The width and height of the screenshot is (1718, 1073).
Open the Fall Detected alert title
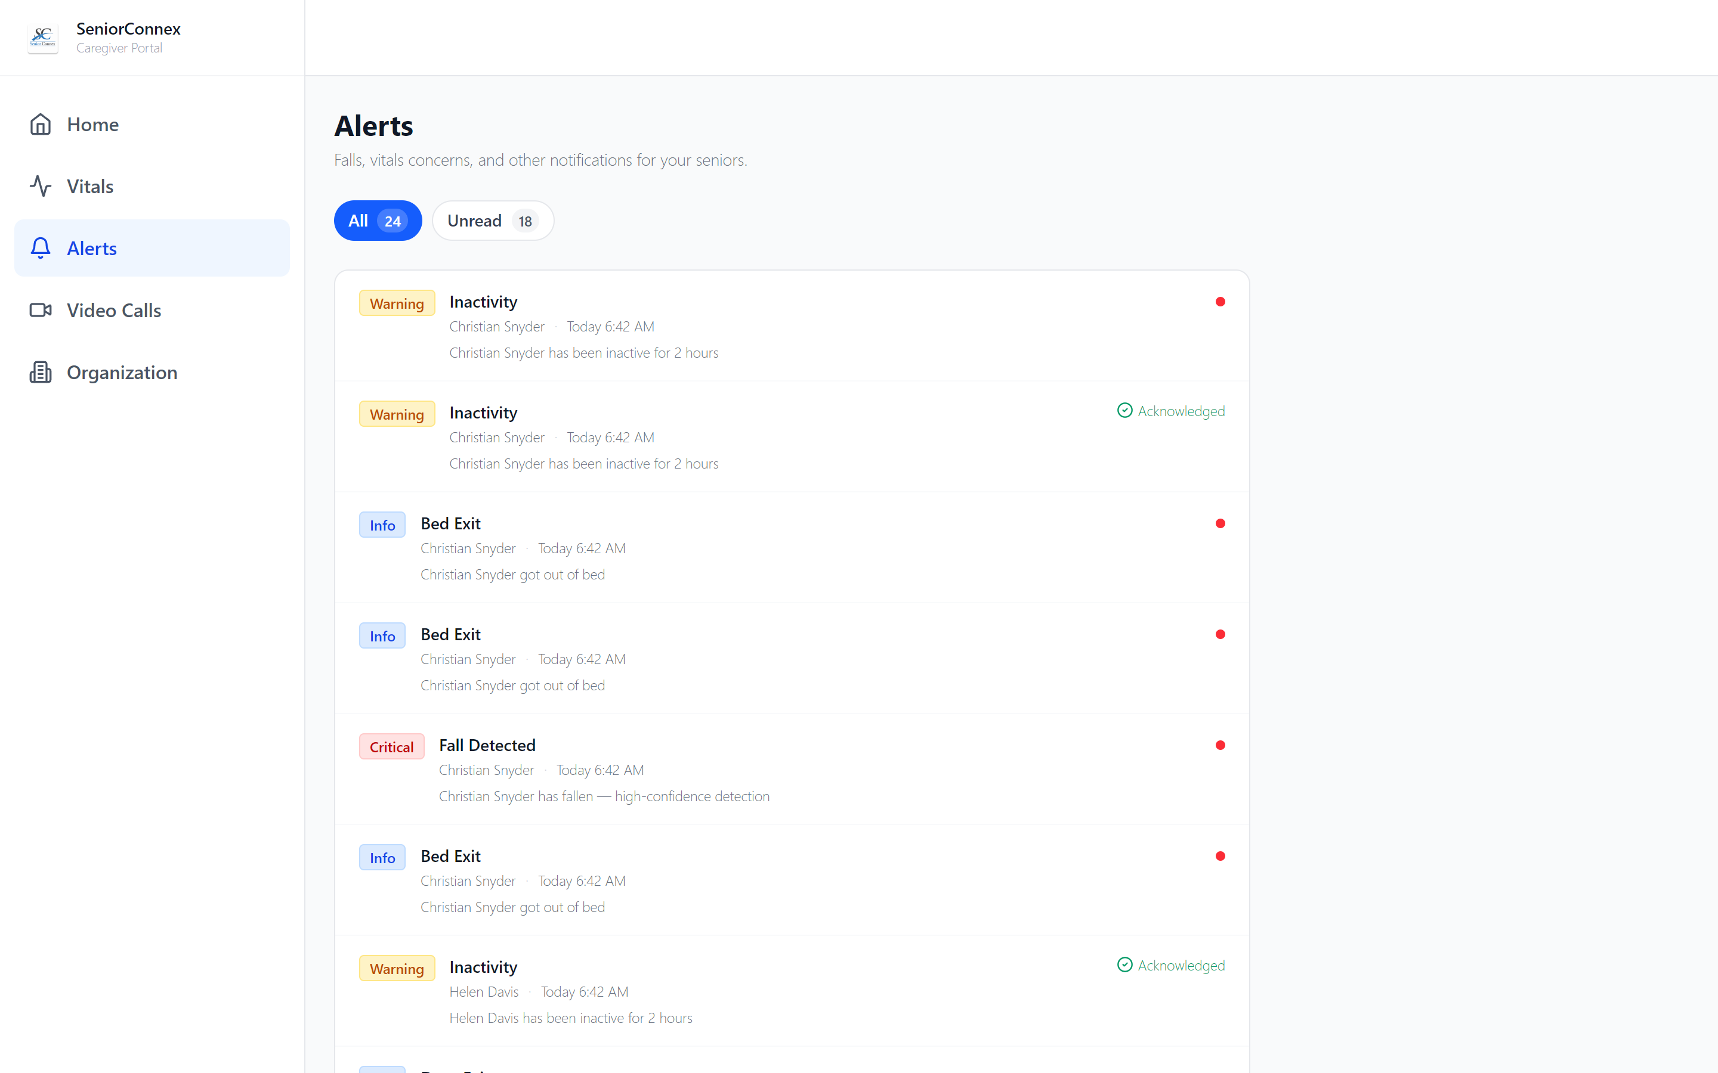pos(487,745)
